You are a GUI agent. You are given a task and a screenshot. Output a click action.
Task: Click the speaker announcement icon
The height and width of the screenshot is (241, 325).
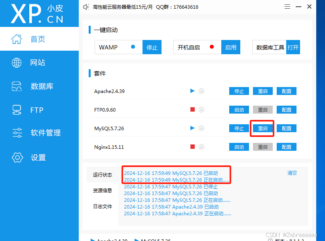tap(86, 7)
